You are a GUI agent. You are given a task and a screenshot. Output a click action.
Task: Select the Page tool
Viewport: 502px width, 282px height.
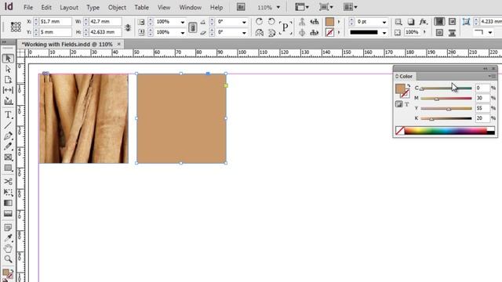tap(8, 80)
